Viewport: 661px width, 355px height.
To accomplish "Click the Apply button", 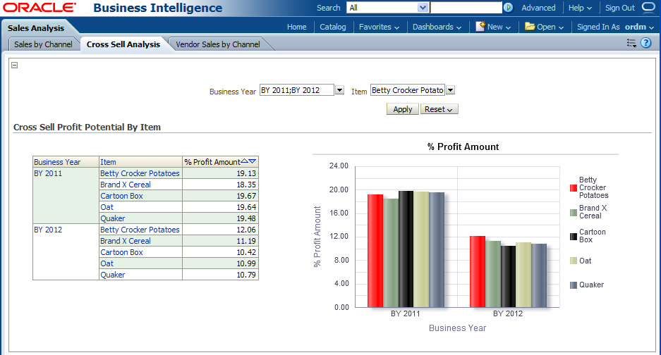I will (402, 109).
